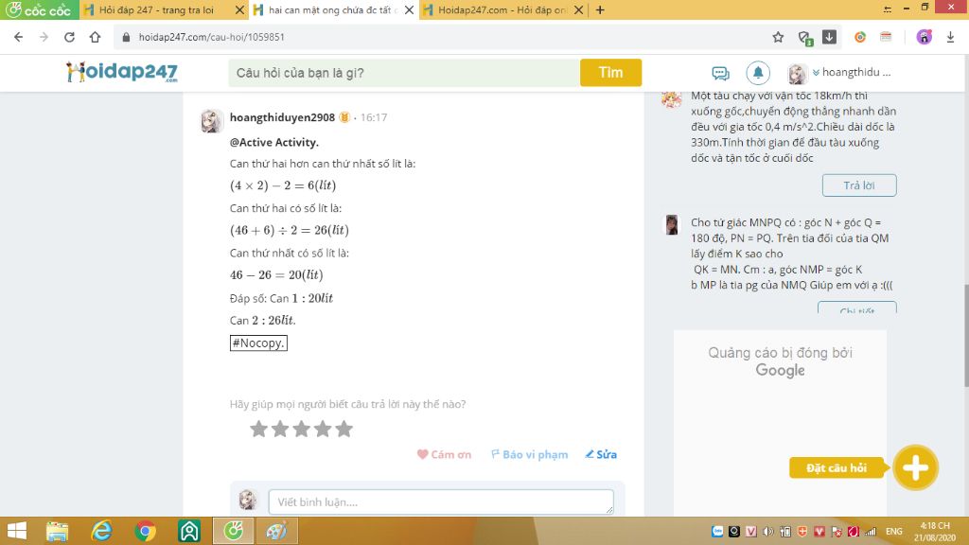Open the MNPQ quadrilateral question
Screen dimensions: 969x545
click(x=792, y=254)
